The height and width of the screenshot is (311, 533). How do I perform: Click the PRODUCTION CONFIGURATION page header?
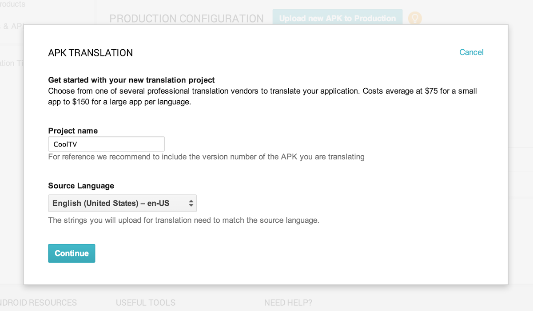pos(187,19)
